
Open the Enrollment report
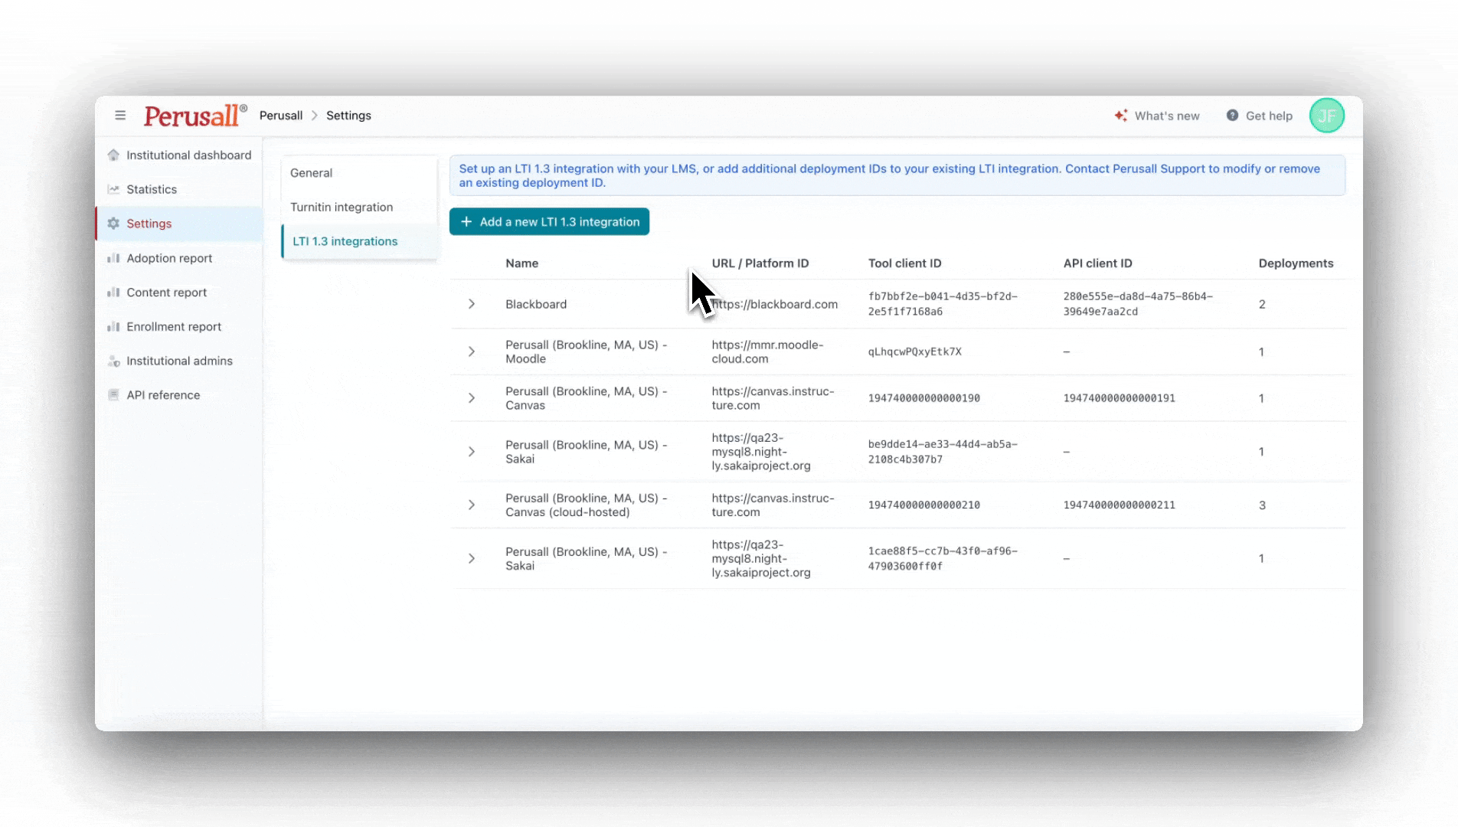click(x=179, y=327)
